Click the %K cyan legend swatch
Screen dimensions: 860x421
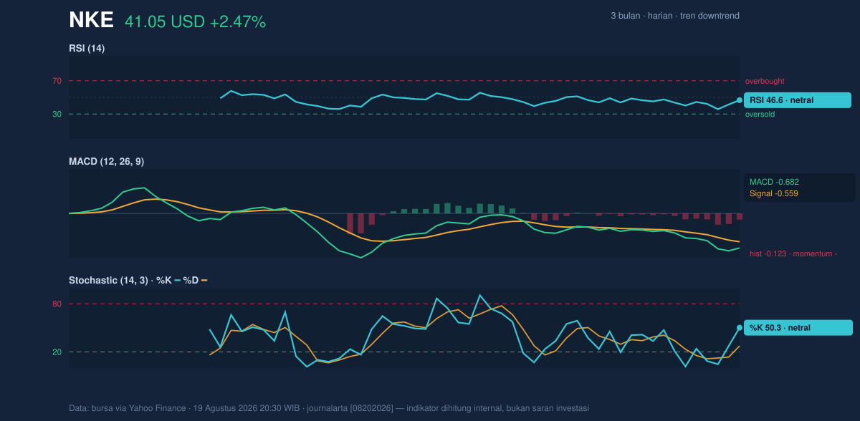pos(178,281)
